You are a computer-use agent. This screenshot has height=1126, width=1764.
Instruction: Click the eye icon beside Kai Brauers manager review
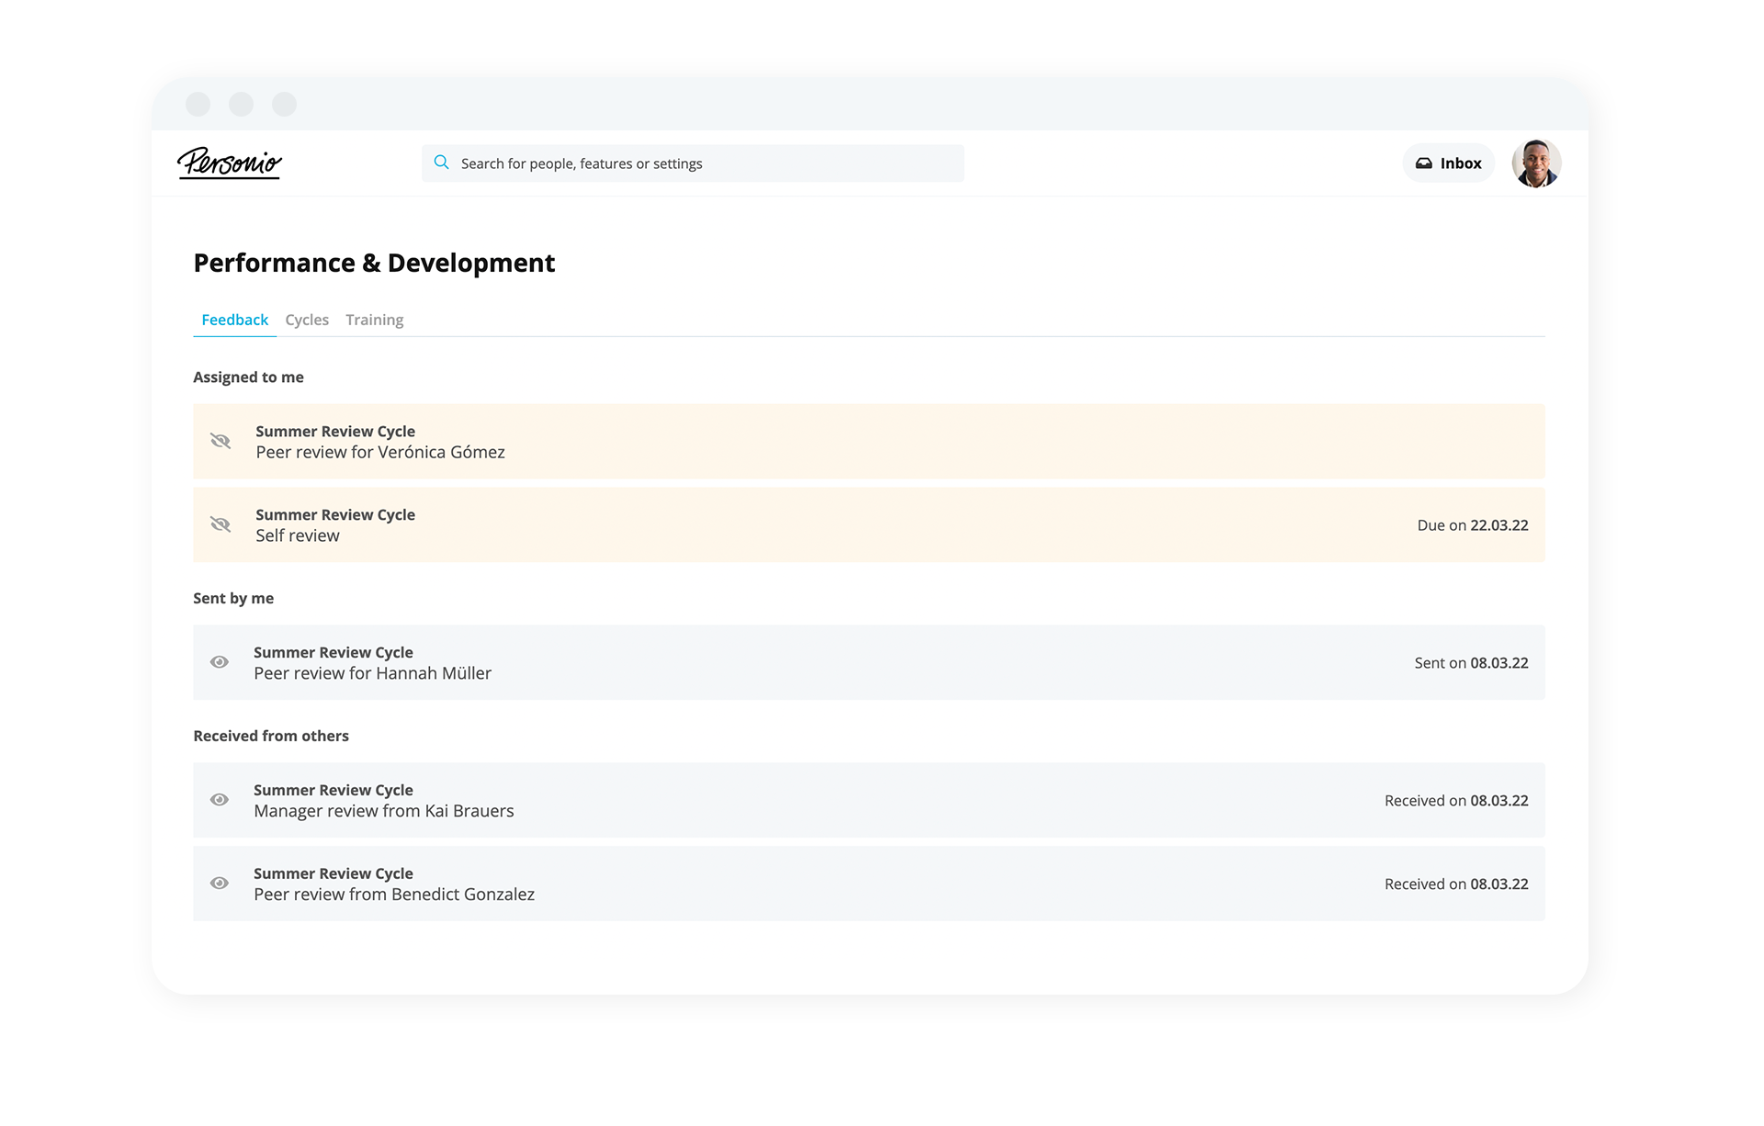[219, 800]
